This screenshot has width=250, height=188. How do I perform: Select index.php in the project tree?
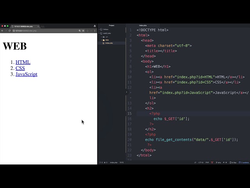109,43
